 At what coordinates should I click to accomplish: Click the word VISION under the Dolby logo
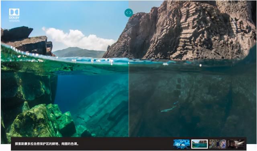point(14,21)
